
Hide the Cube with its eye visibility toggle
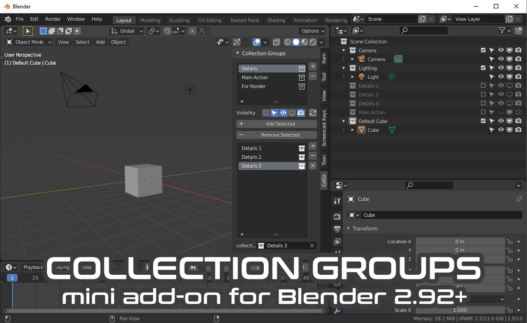(500, 130)
